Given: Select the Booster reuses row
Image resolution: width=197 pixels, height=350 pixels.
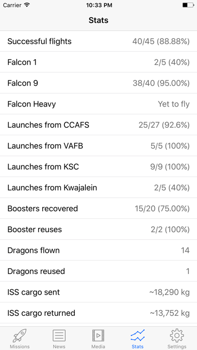Looking at the screenshot, I should click(98, 229).
